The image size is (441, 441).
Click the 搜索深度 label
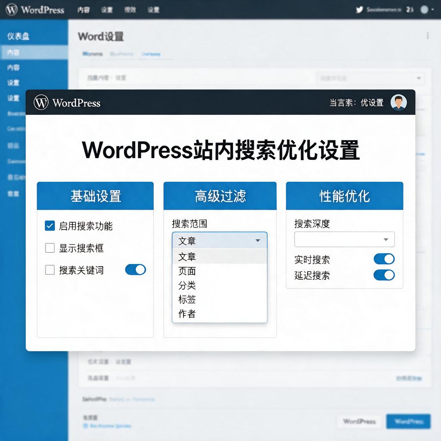point(312,224)
